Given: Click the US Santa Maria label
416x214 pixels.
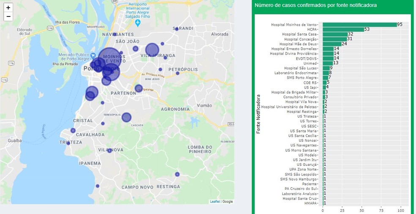Looking at the screenshot, I should click(303, 131).
